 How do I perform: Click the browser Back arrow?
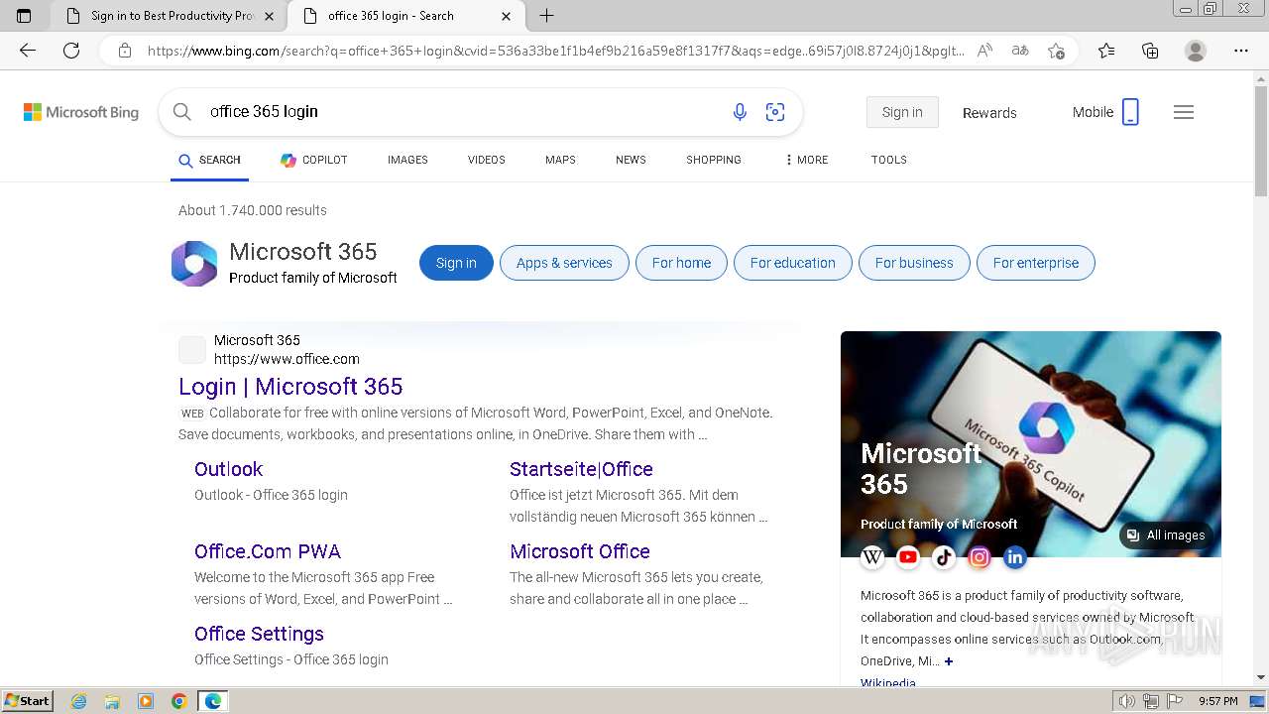point(28,51)
